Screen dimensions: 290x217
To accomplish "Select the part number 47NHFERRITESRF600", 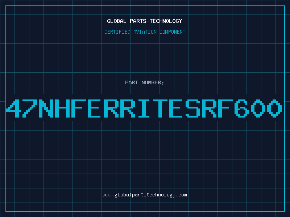I will (x=144, y=108).
